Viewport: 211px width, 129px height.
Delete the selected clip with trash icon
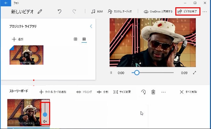tap(153, 92)
